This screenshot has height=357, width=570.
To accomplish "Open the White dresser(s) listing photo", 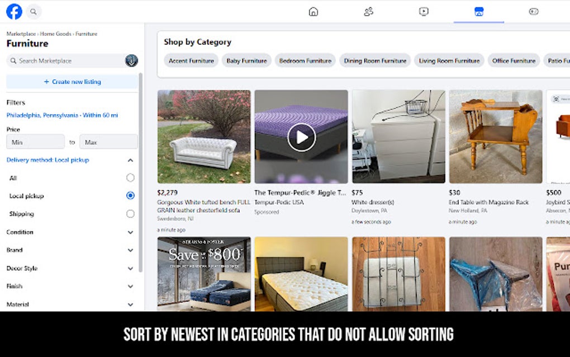I will (398, 137).
